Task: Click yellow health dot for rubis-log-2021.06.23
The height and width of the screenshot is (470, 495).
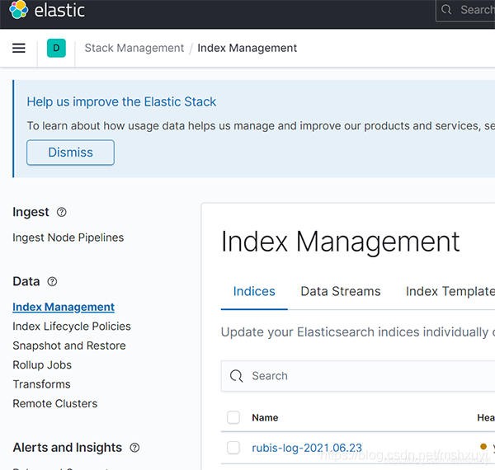Action: pos(483,446)
